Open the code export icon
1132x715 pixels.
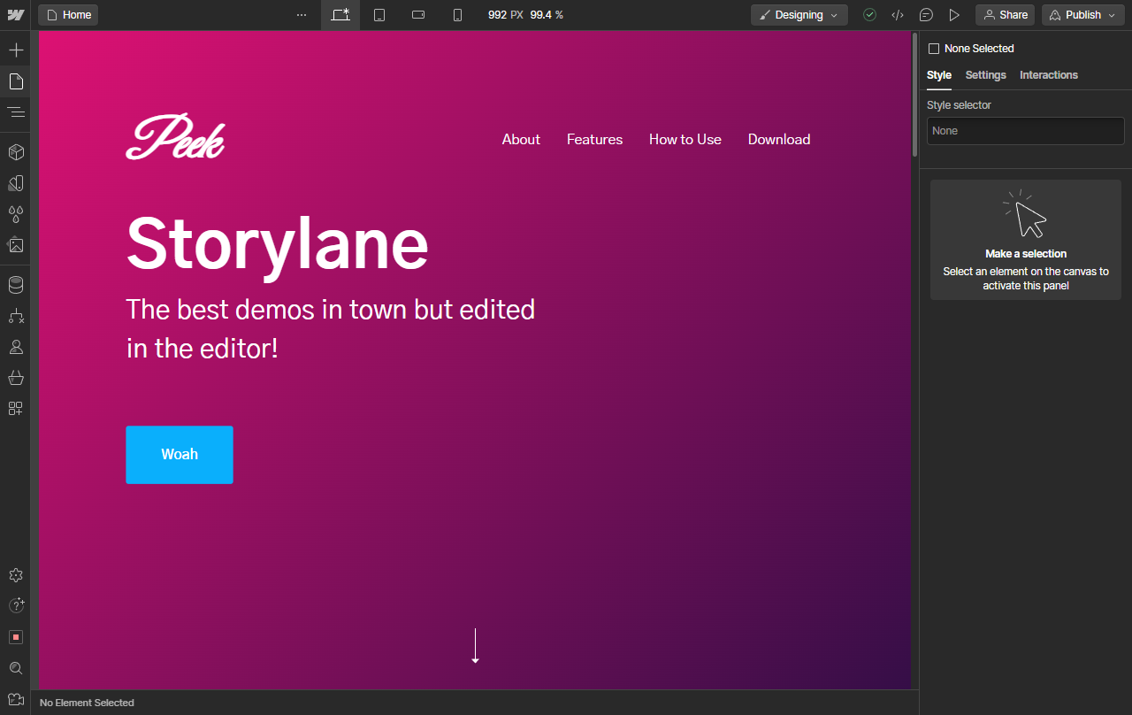click(898, 15)
